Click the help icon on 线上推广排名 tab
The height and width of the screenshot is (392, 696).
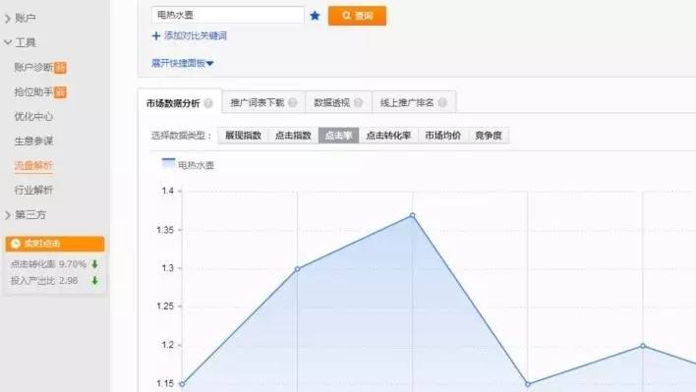tap(442, 102)
